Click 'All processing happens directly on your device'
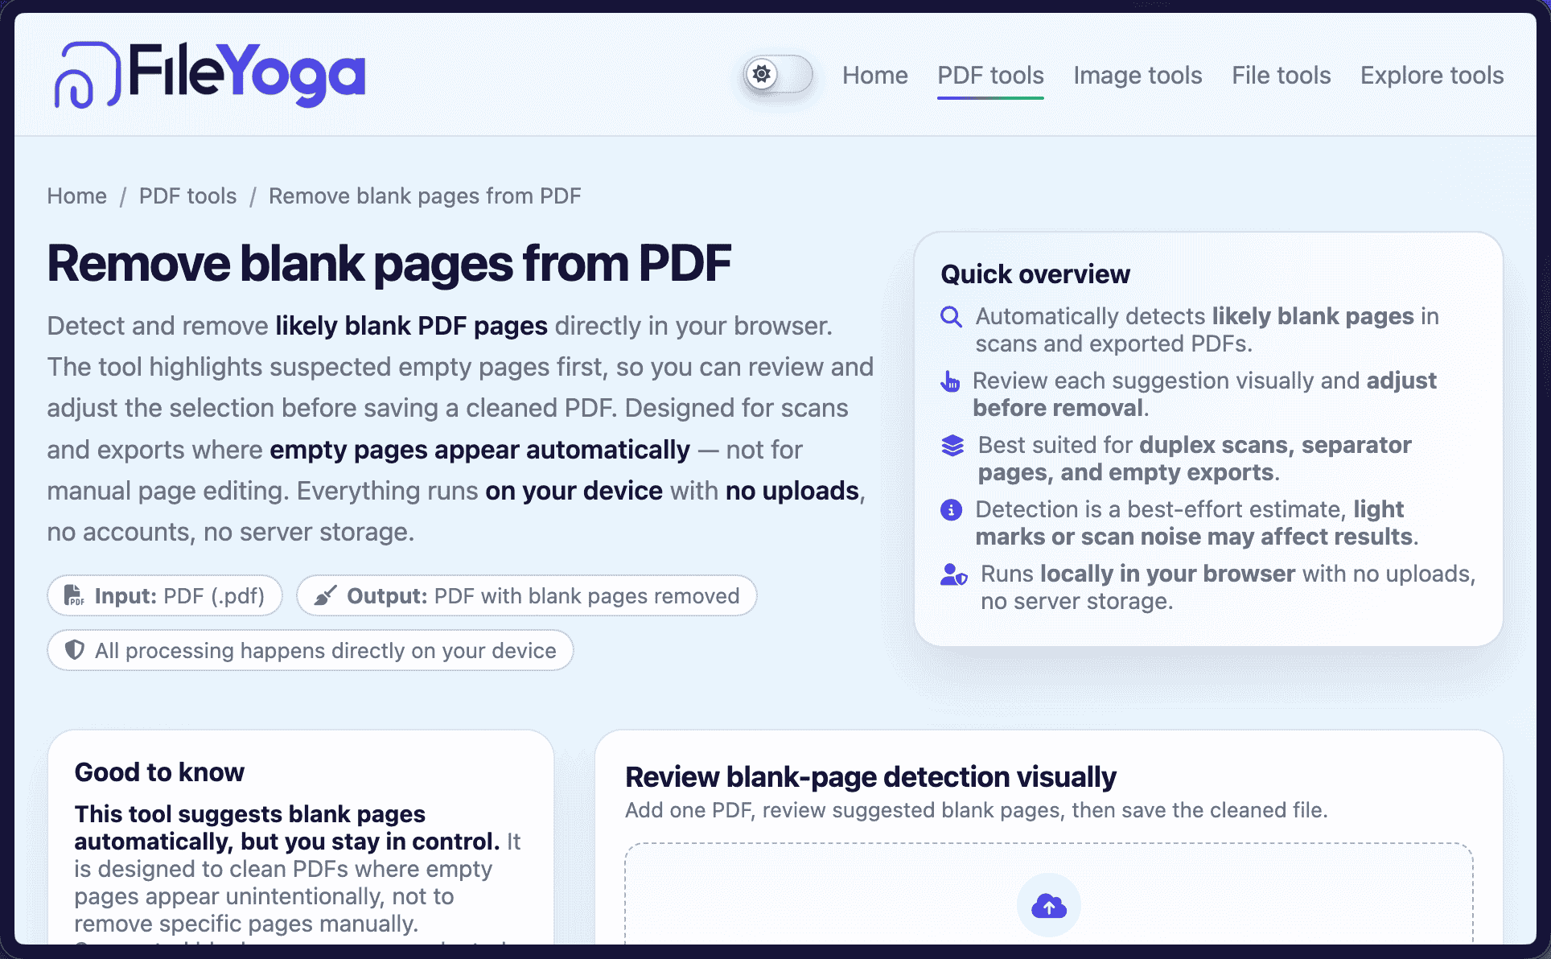 pos(311,650)
